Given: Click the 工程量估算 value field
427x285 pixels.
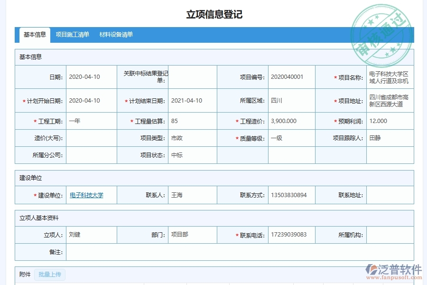Looking at the screenshot, I should [192, 121].
